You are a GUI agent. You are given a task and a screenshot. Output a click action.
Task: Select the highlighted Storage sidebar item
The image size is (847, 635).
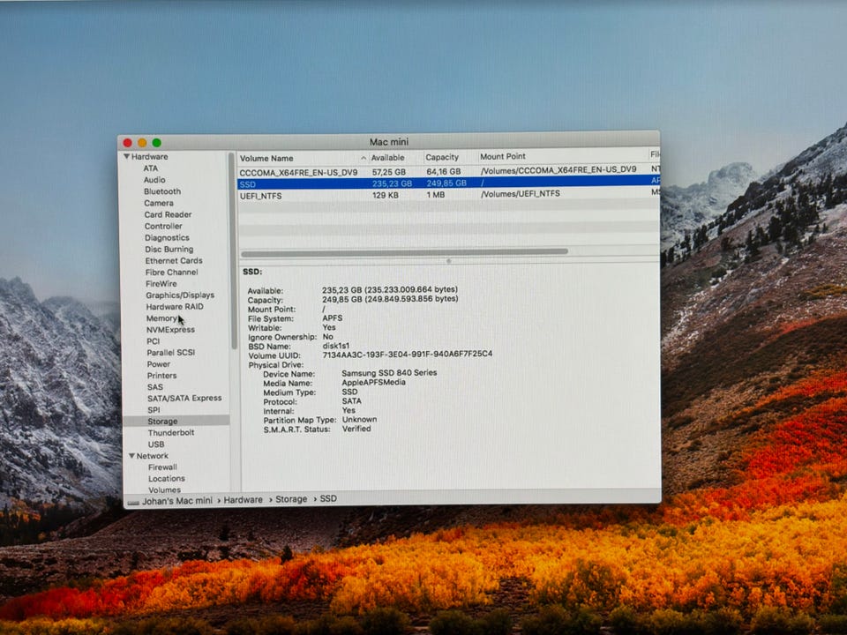coord(176,422)
